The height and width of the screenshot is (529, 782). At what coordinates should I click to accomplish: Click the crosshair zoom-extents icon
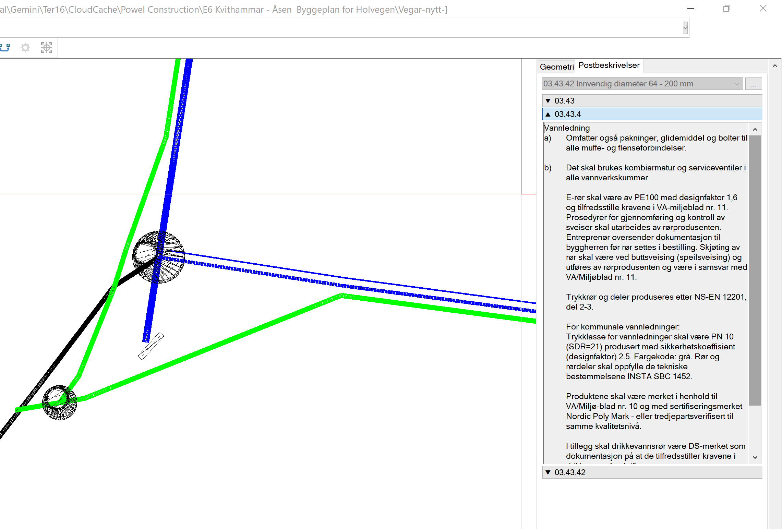point(47,48)
